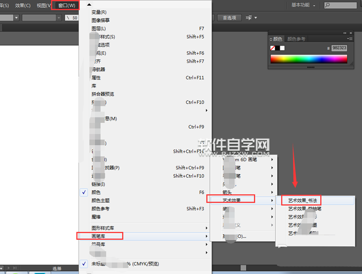Expand the 6D 画笔 submenu

(244, 160)
